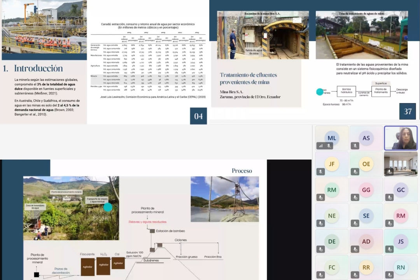Select the RN participant avatar
This screenshot has width=420, height=280.
(x=401, y=268)
